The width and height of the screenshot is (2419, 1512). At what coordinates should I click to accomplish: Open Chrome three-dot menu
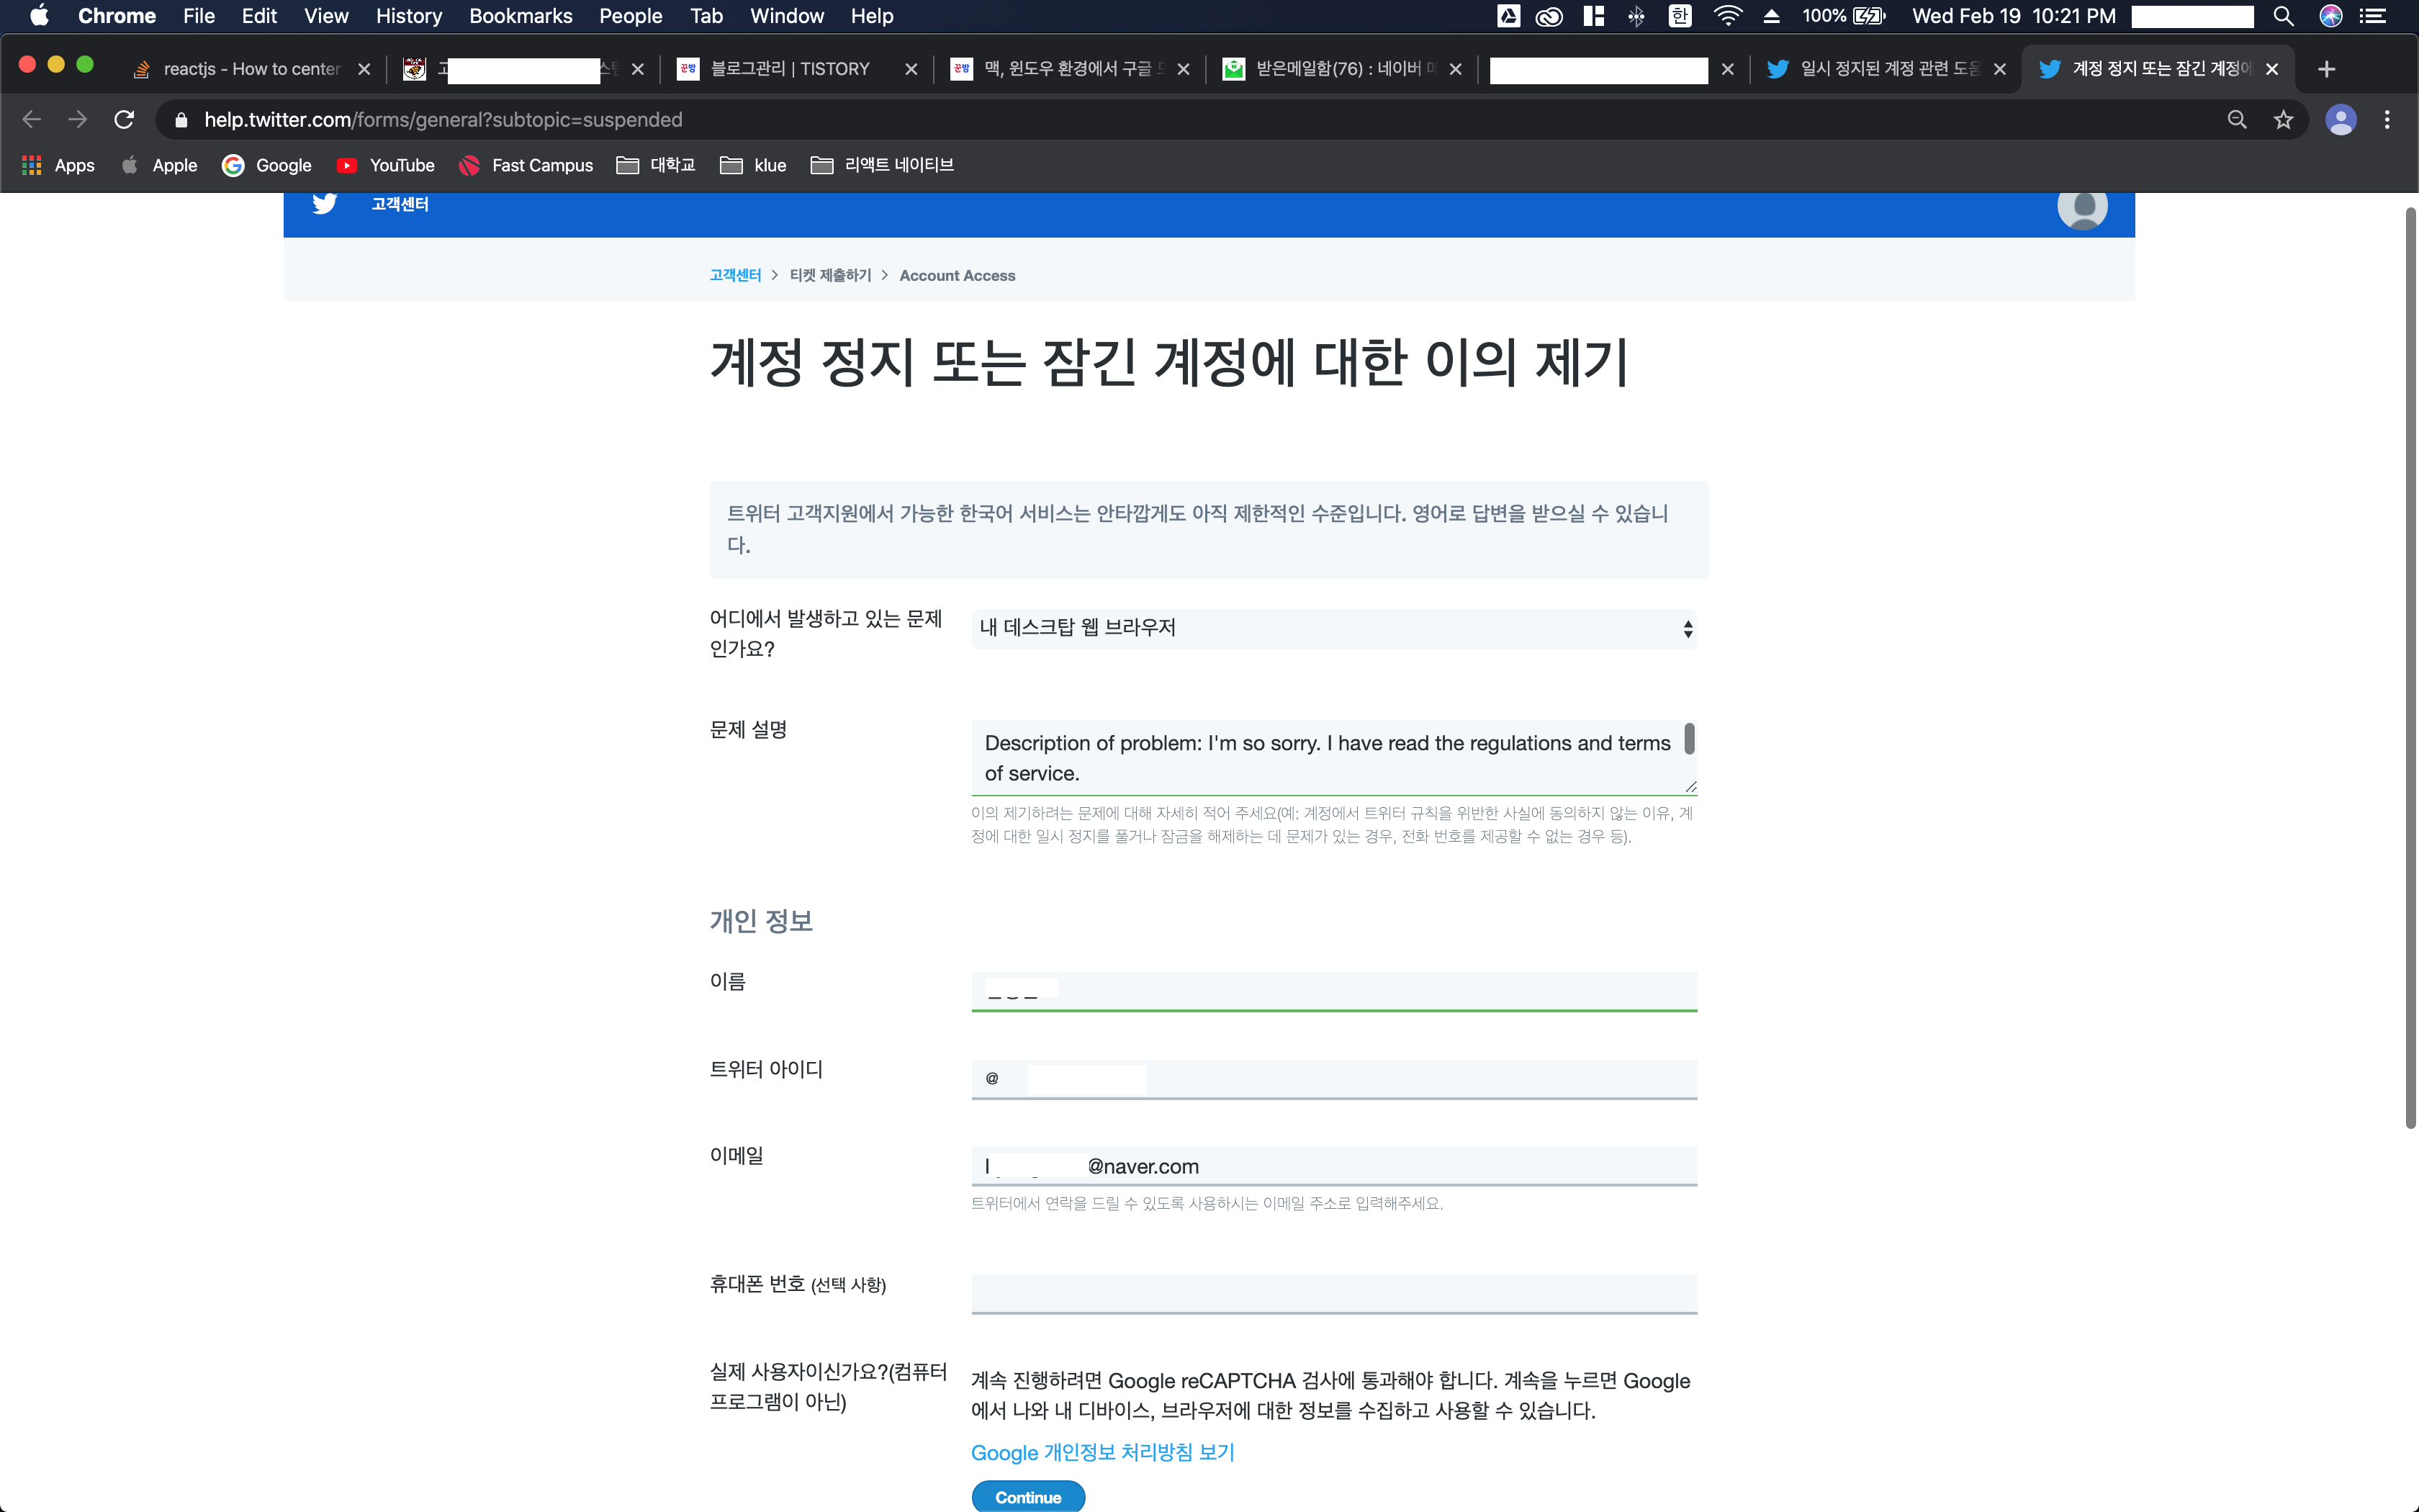(2387, 120)
